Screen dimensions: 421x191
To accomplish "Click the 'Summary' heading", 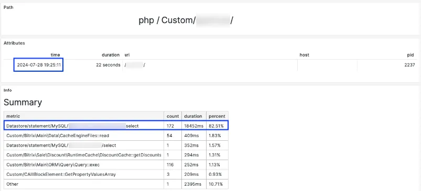I will coord(23,103).
